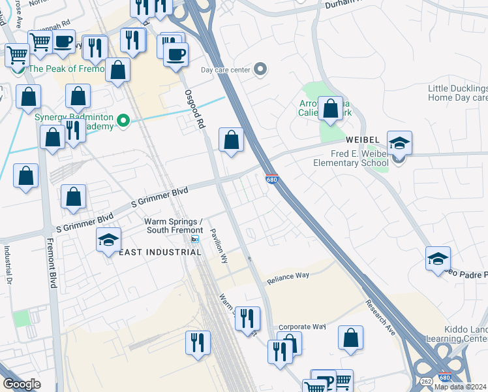This screenshot has width=488, height=392.
Task: Click the shopping bag marker east of Corporate Way
Action: (350, 339)
